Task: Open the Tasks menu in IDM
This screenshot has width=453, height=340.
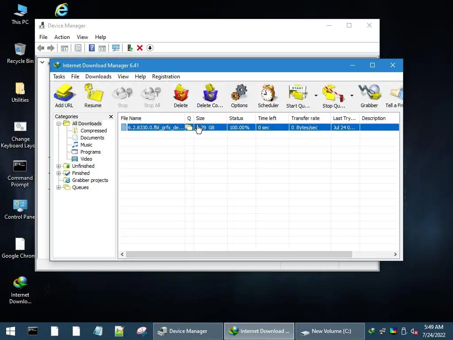Action: coord(59,77)
